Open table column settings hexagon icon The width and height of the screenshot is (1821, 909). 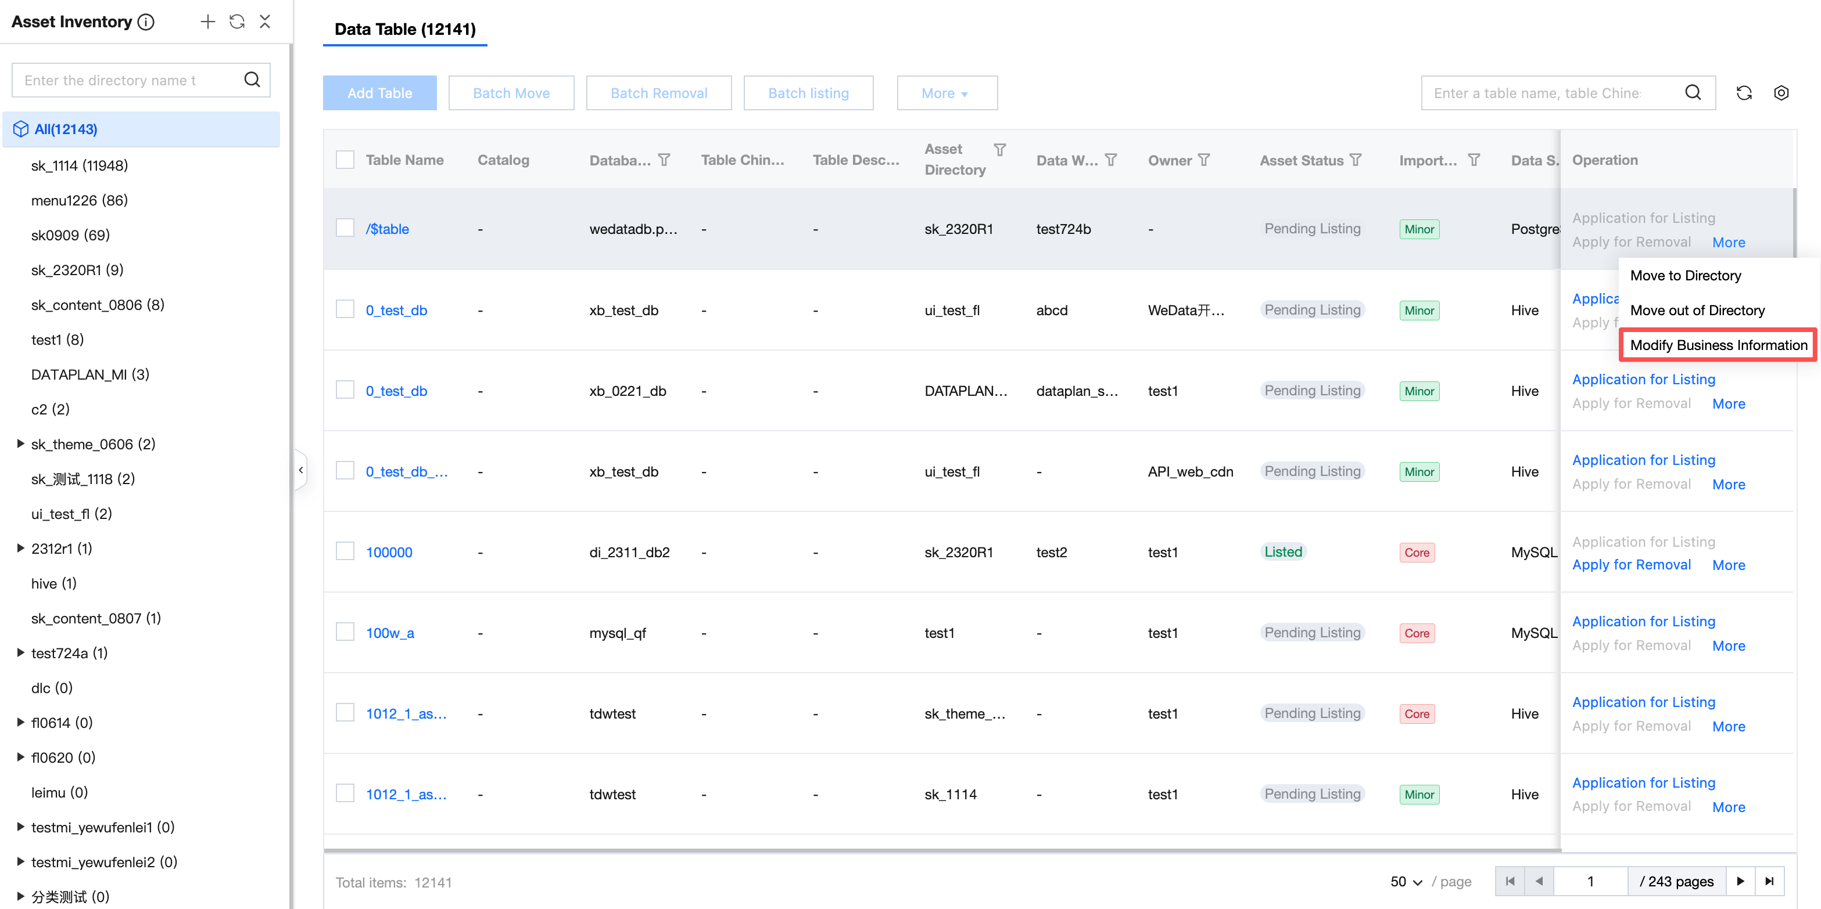(x=1781, y=92)
